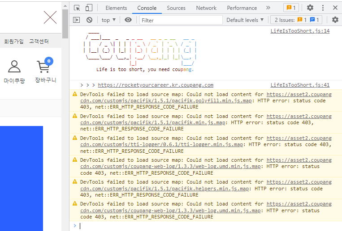Open the Elements tab
Viewport: 342px width, 231px height.
pyautogui.click(x=116, y=8)
